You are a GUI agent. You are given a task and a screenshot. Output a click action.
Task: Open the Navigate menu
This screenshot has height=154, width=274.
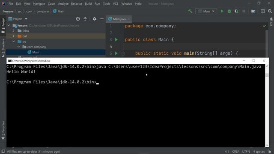coord(39,4)
